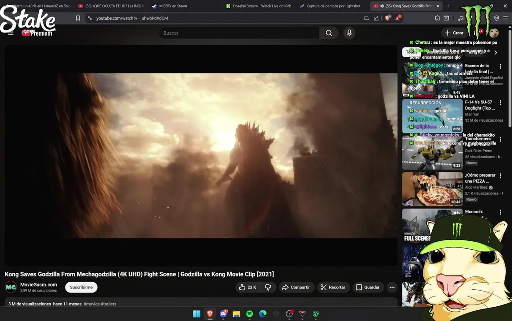The width and height of the screenshot is (512, 321).
Task: Open the site information icon beside the URL
Action: 90,18
